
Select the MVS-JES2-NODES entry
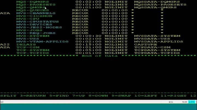[39, 28]
